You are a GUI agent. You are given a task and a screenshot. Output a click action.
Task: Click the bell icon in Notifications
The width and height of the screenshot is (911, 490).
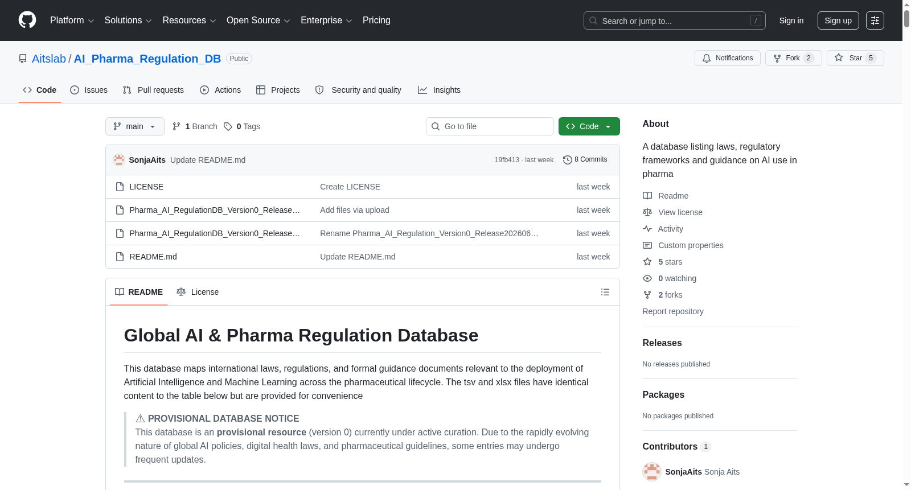coord(707,58)
